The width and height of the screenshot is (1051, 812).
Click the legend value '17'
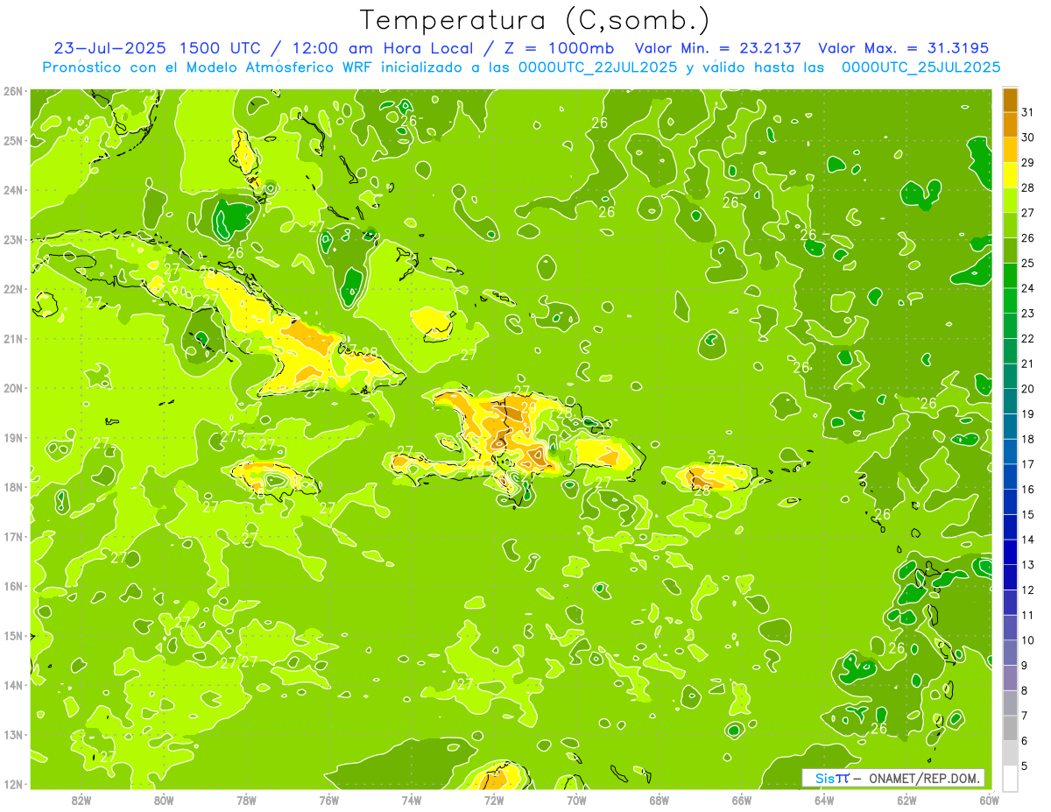click(x=1028, y=464)
